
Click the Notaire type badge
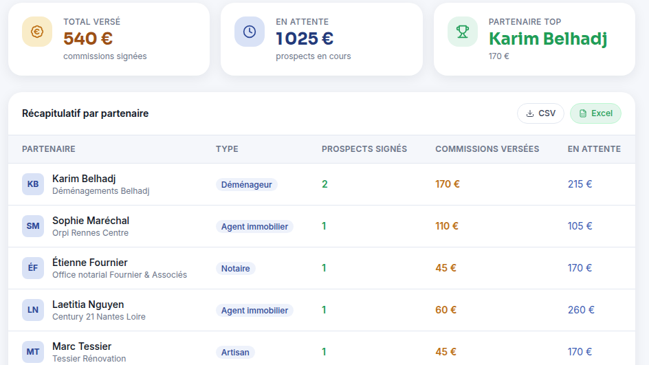pos(236,268)
